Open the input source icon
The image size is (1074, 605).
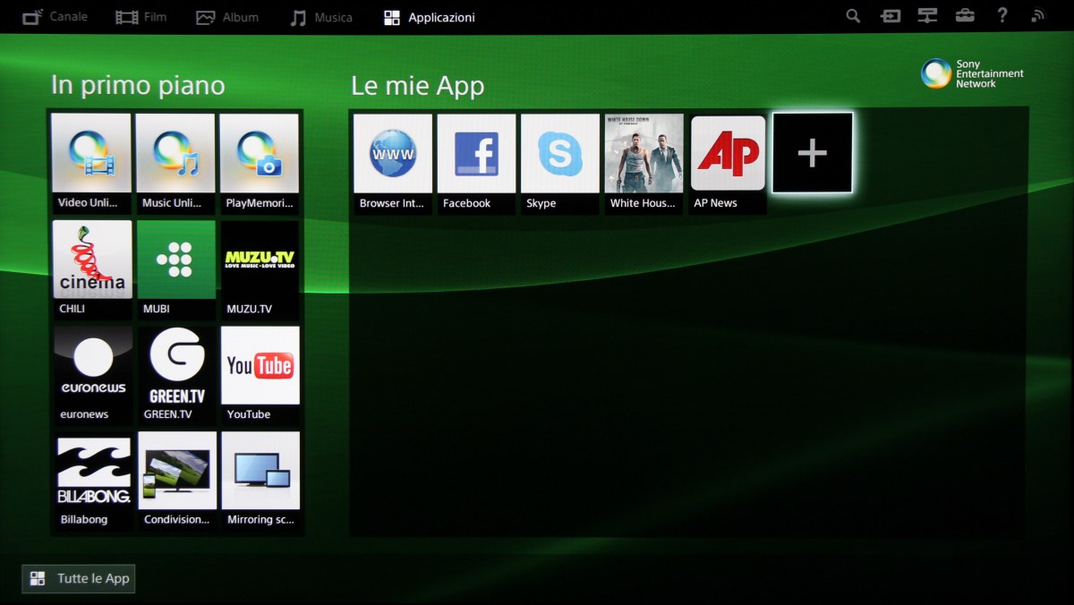891,16
